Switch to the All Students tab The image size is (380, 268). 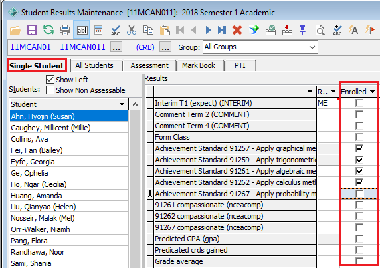point(94,65)
